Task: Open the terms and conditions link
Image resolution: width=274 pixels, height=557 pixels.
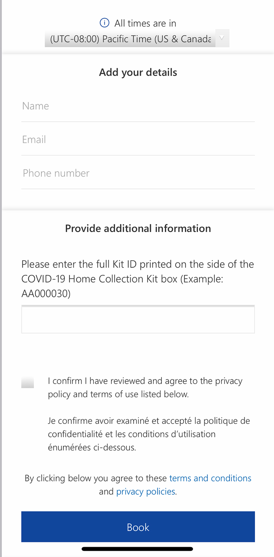Action: [x=210, y=478]
